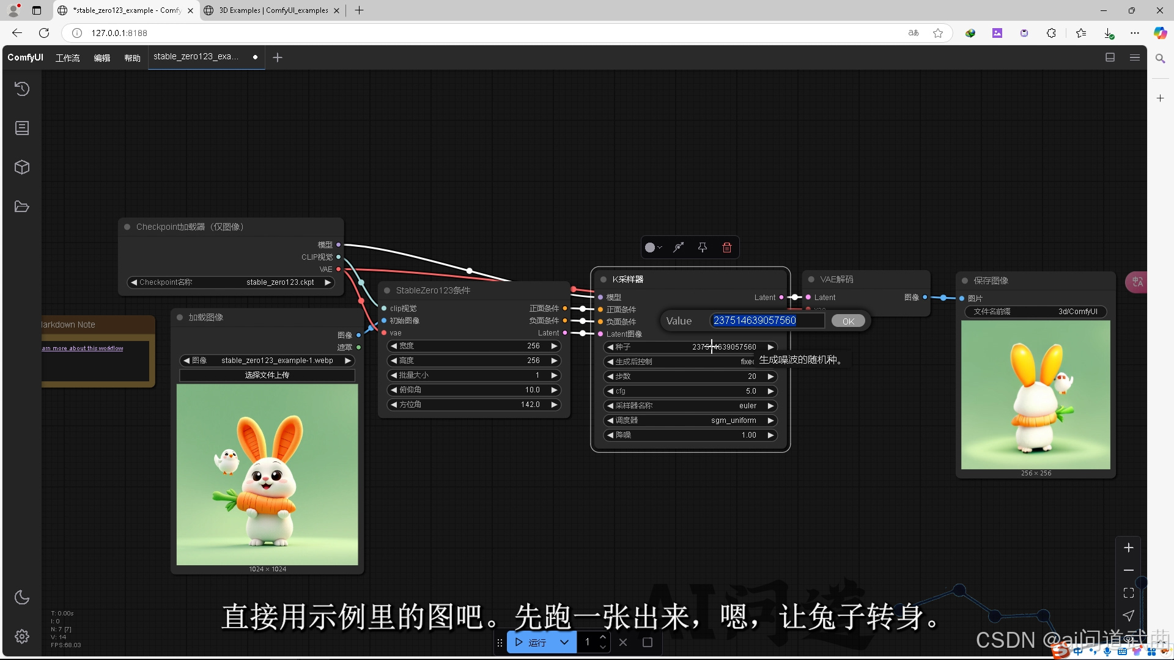
Task: Open the settings gear icon
Action: tap(22, 637)
